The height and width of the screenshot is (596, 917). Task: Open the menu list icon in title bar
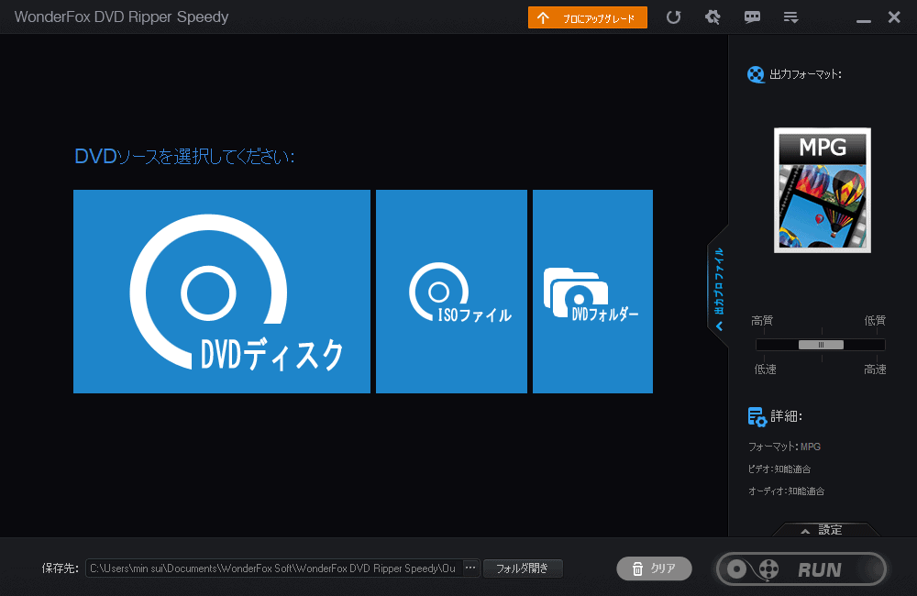[x=790, y=17]
